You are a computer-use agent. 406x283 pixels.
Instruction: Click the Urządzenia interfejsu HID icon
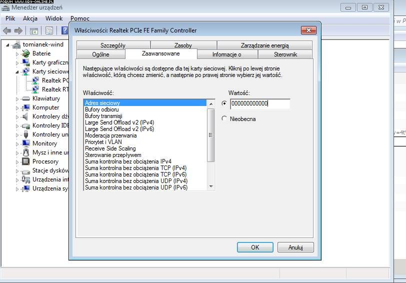(x=25, y=179)
